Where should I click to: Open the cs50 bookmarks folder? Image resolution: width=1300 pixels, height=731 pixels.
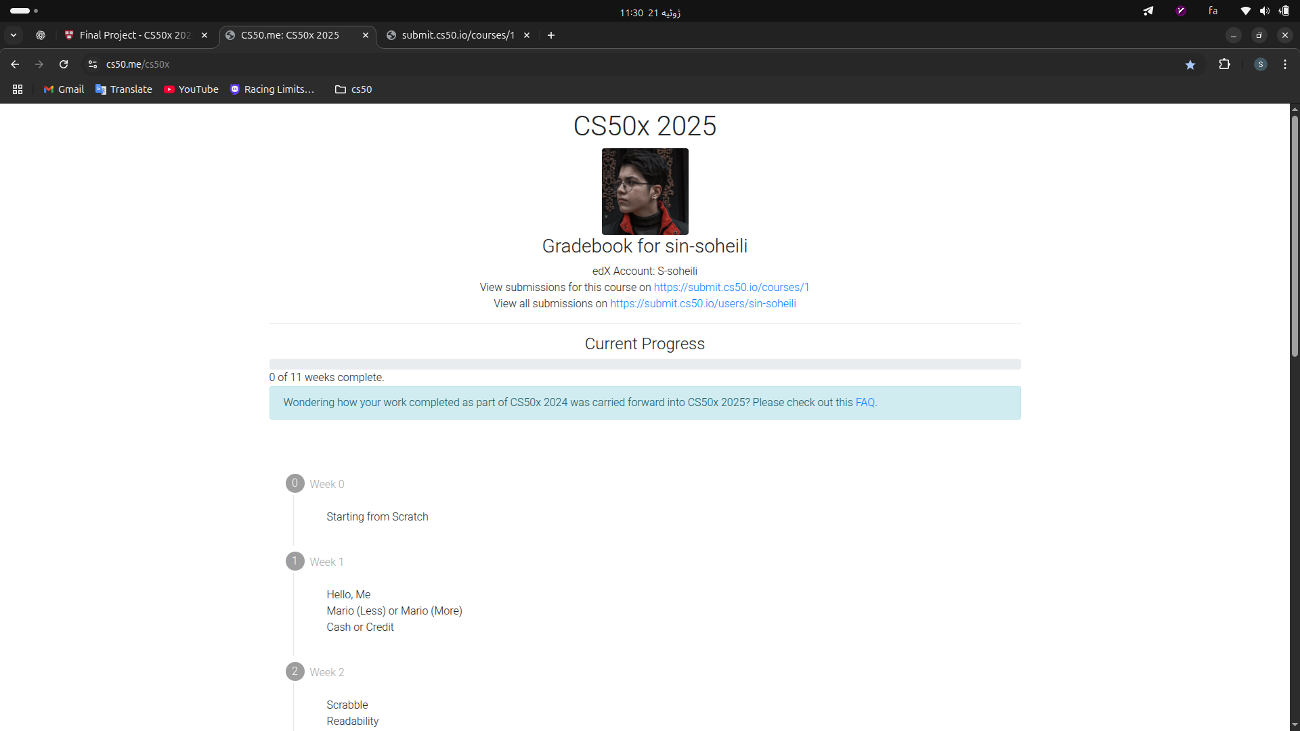click(x=353, y=89)
